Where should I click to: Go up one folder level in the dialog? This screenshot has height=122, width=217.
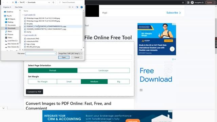click(13, 2)
